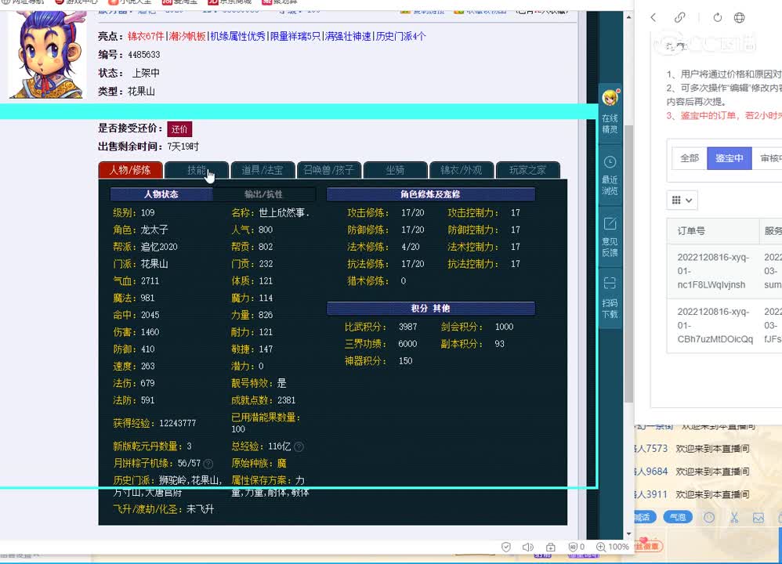This screenshot has height=564, width=782.
Task: Copy link using the chain icon in right panel
Action: (679, 18)
